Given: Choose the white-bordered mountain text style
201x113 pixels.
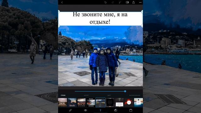Looking at the screenshot, I should coord(82,102).
